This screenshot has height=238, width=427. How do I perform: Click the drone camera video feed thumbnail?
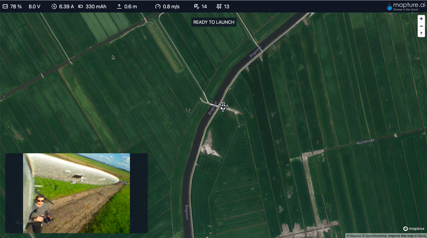click(x=76, y=193)
